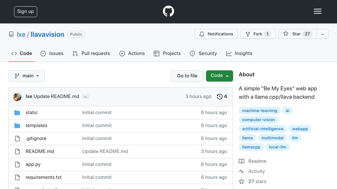Viewport: 337px width, 189px height.
Task: Open the static folder
Action: (32, 112)
